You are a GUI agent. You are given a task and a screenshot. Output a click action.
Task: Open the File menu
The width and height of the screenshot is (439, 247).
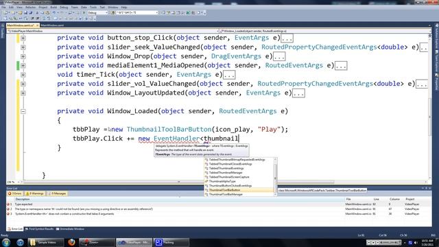tap(3, 7)
